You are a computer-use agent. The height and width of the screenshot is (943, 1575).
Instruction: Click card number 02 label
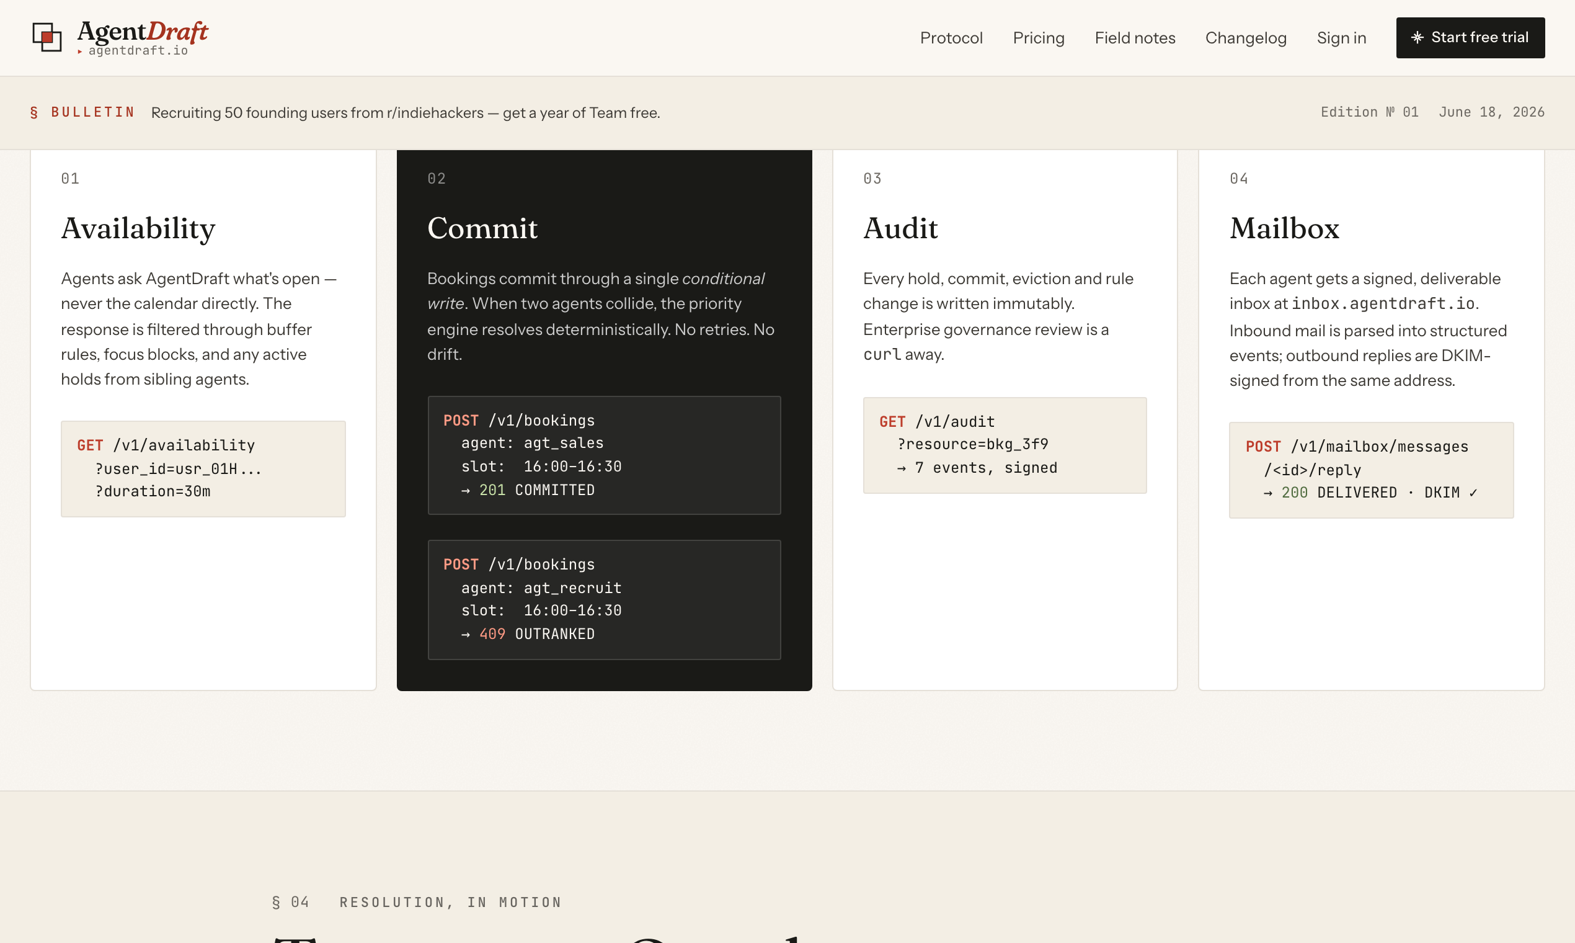pyautogui.click(x=437, y=179)
